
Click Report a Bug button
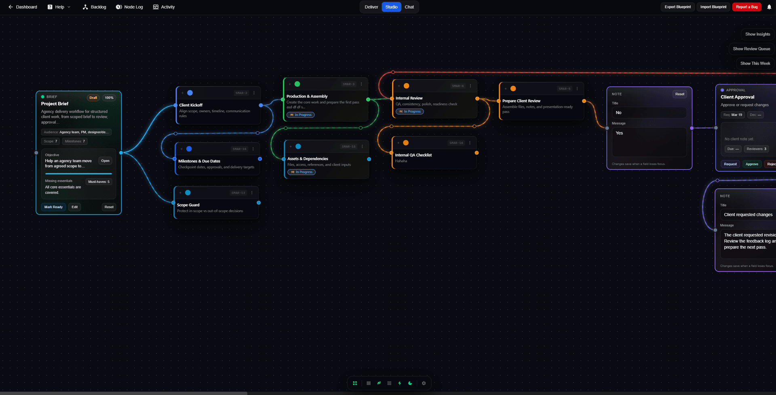pos(747,7)
